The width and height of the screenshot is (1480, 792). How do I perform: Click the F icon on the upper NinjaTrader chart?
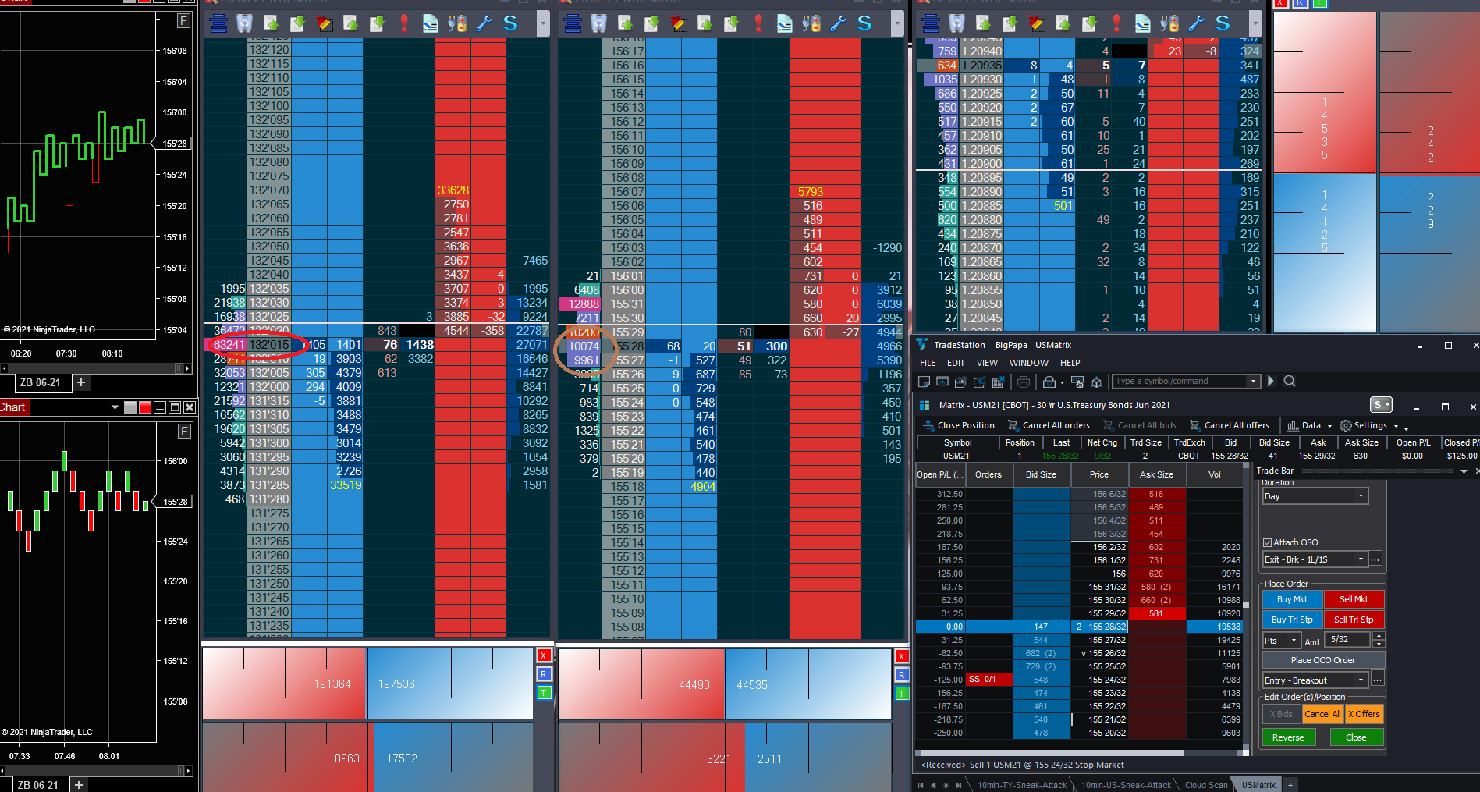pyautogui.click(x=183, y=21)
